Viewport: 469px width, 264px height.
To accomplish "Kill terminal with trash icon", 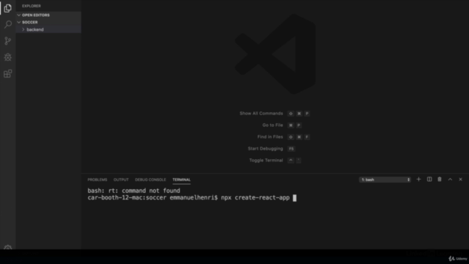I will (x=440, y=179).
